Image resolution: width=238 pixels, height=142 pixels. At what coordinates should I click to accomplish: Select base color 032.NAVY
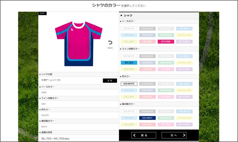tap(147, 35)
